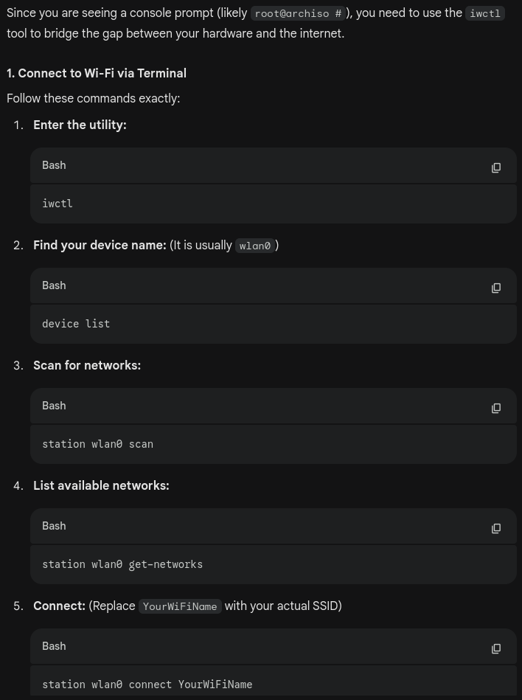
Task: Click the wlan0 inline code chip
Action: click(254, 246)
